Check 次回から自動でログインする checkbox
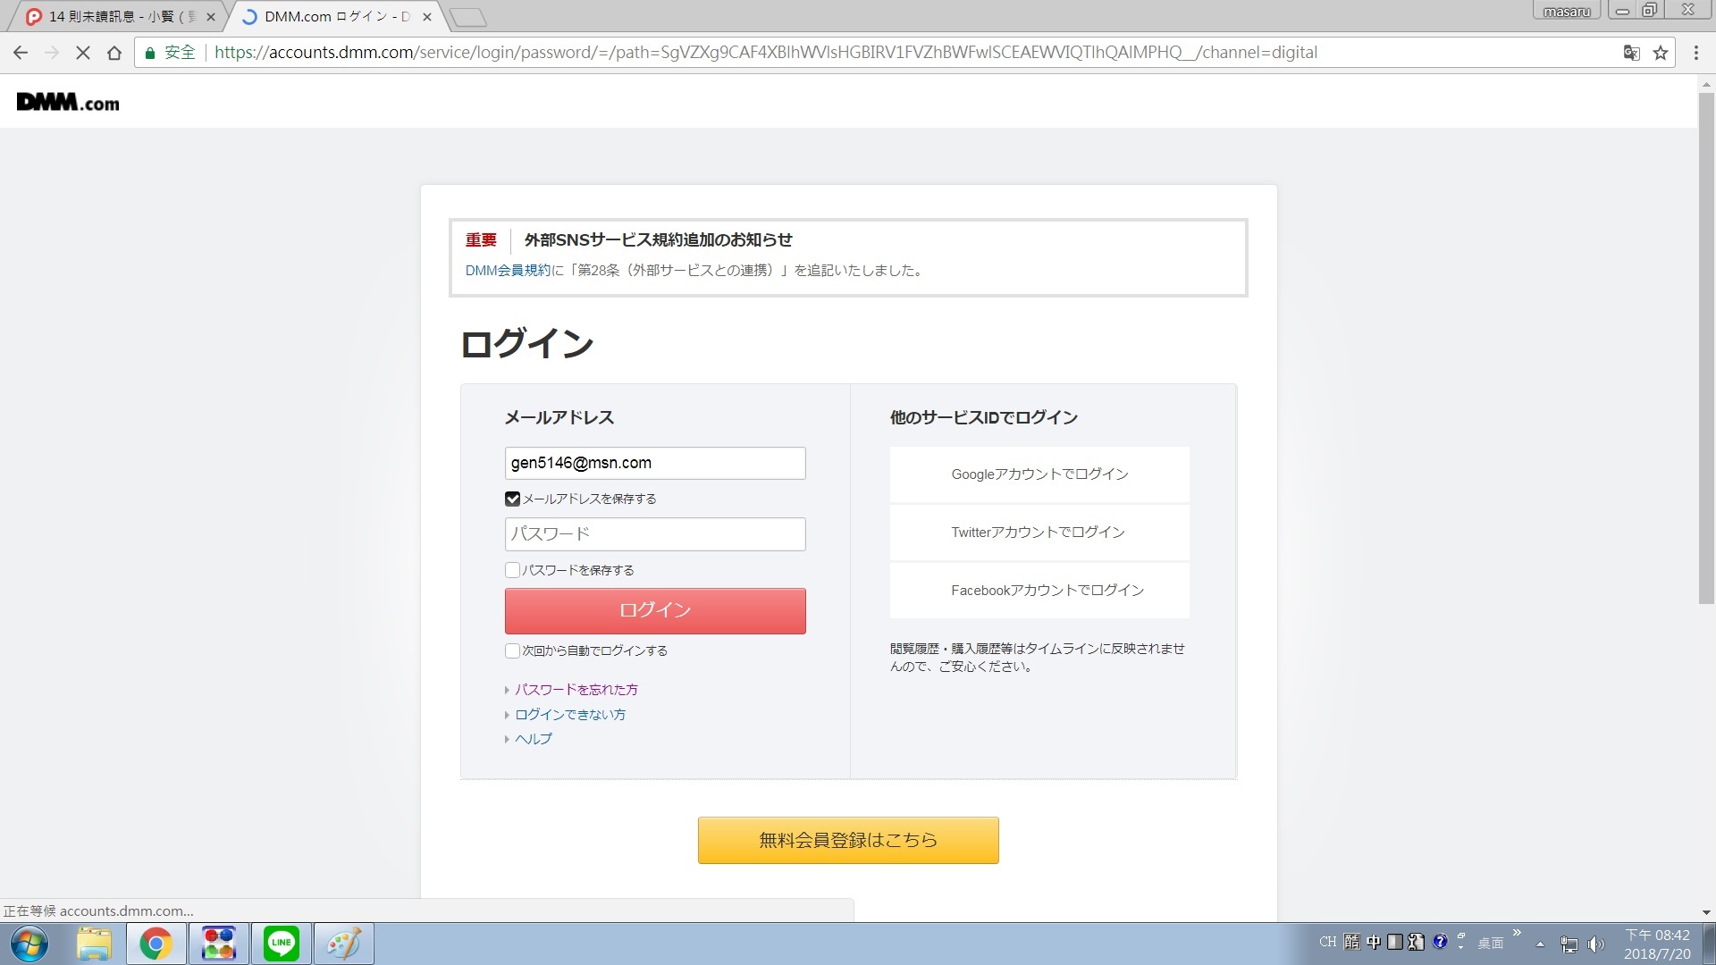 513,650
